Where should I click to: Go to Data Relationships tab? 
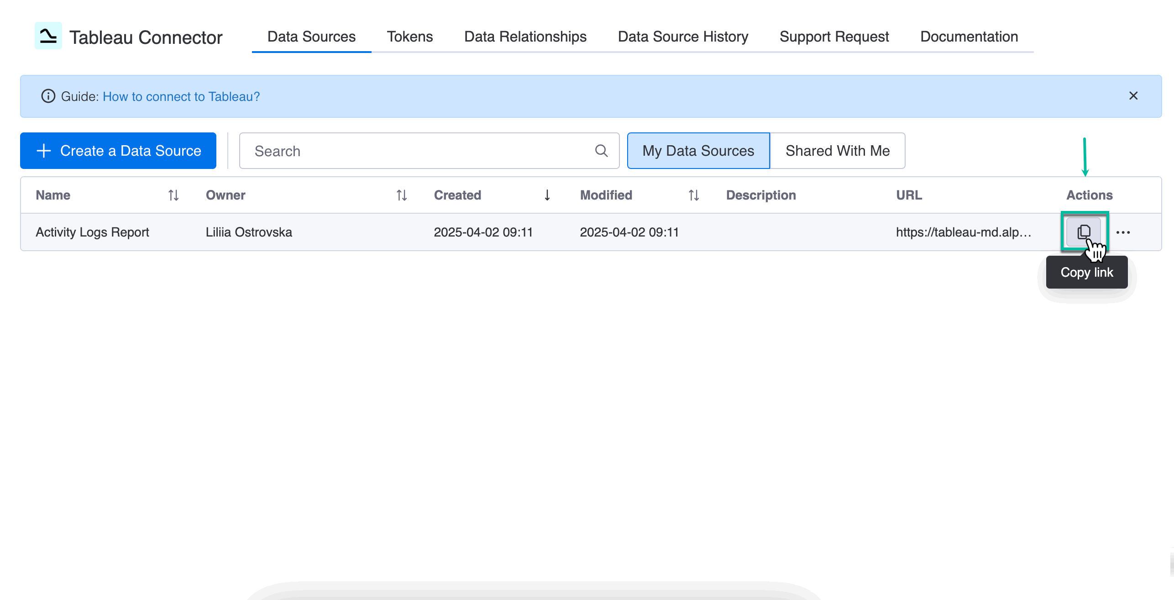[x=525, y=37]
